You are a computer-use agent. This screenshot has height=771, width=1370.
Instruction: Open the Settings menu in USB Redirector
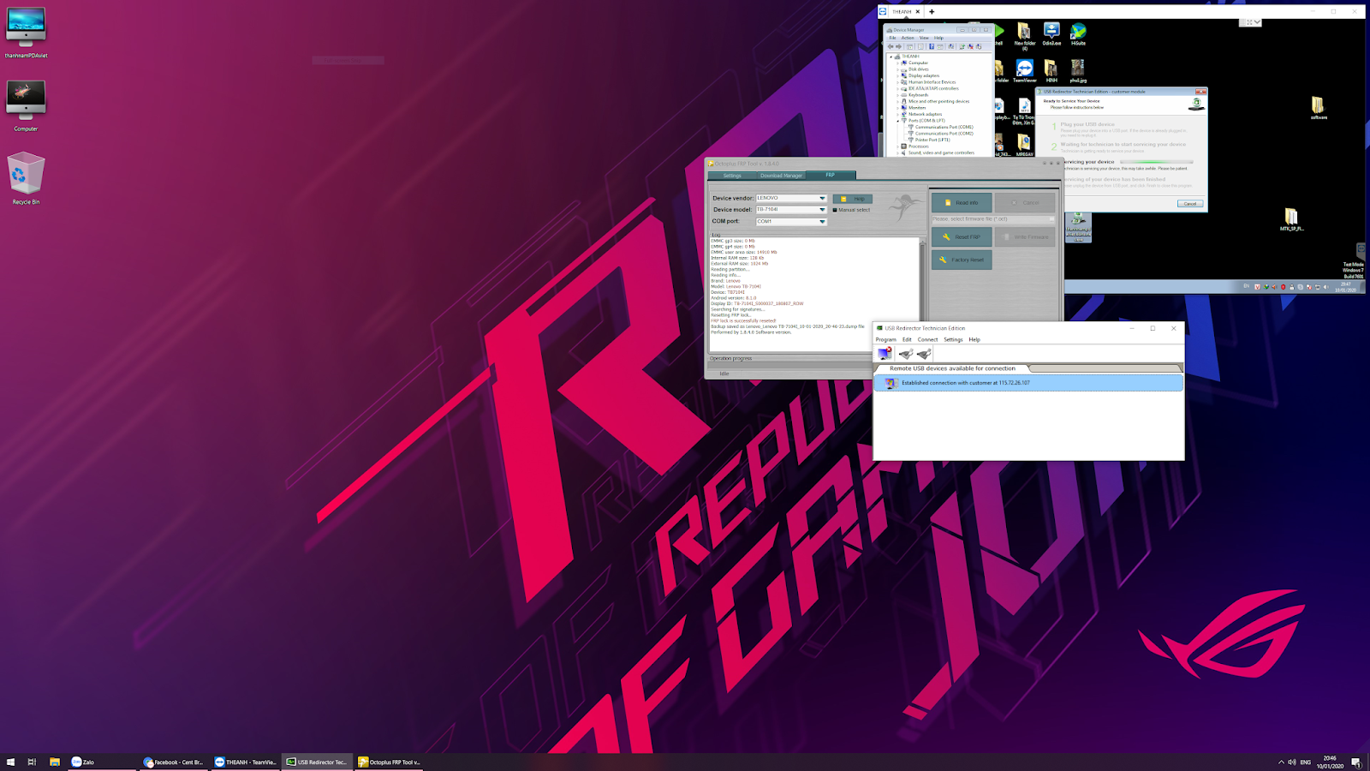tap(953, 339)
